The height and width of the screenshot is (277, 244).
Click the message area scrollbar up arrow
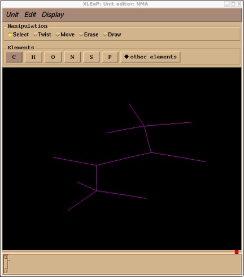(6, 257)
